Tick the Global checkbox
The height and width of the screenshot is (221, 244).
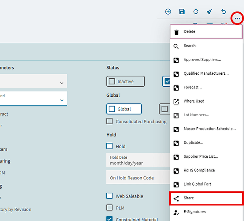(x=112, y=109)
